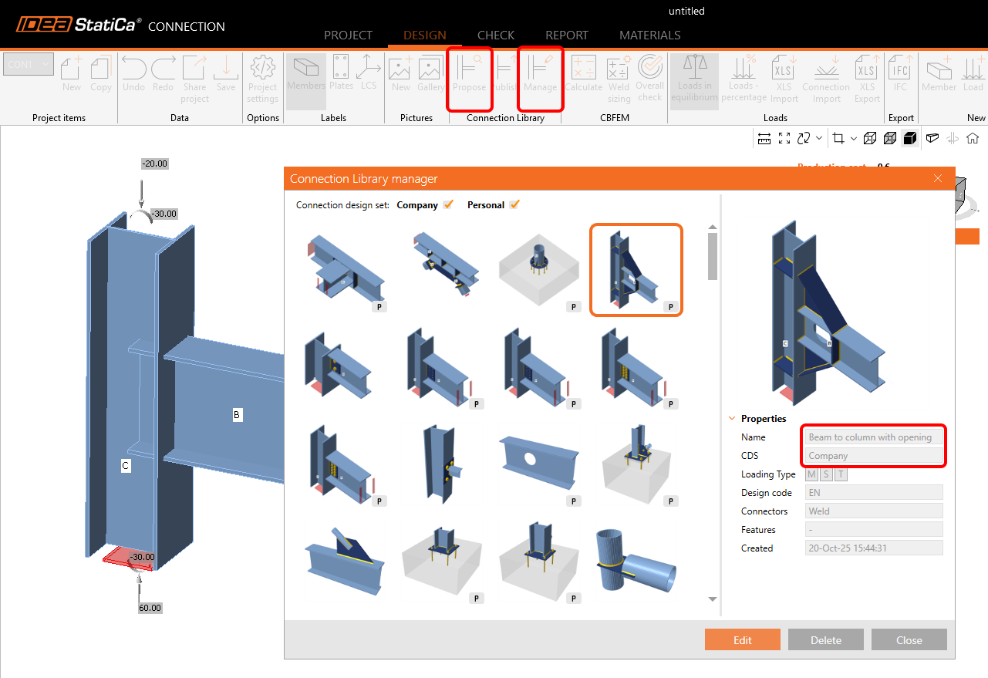The width and height of the screenshot is (988, 678).
Task: Expand the crop view dropdown arrow
Action: click(x=853, y=139)
